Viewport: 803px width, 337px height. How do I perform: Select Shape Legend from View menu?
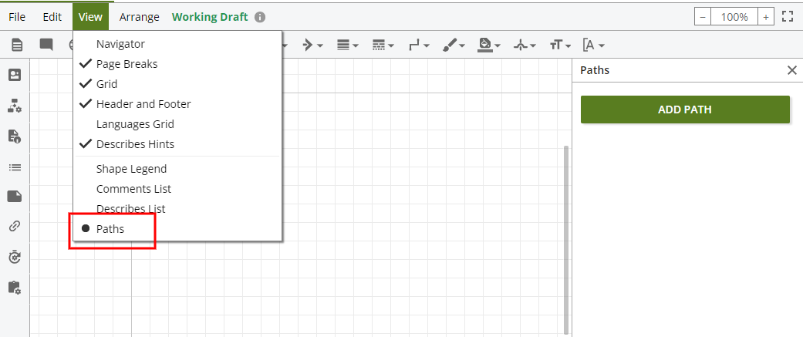pyautogui.click(x=131, y=169)
